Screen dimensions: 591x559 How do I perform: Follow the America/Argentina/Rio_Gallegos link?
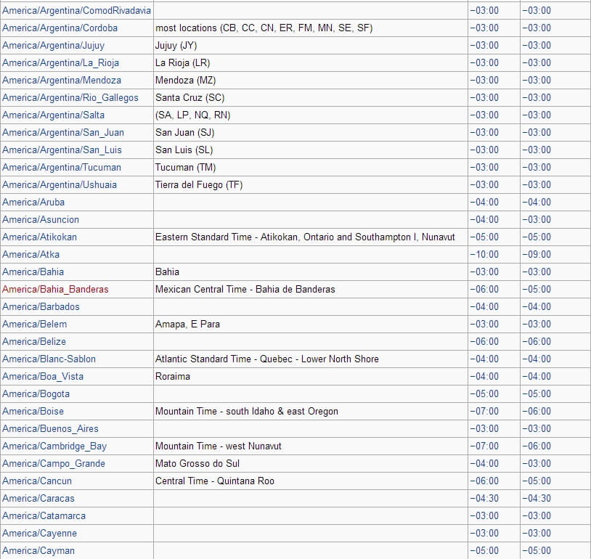tap(70, 97)
